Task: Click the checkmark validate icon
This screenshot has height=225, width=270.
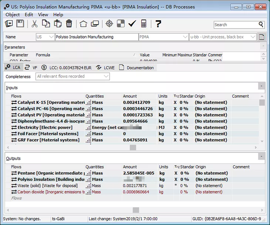Action: tap(132, 23)
